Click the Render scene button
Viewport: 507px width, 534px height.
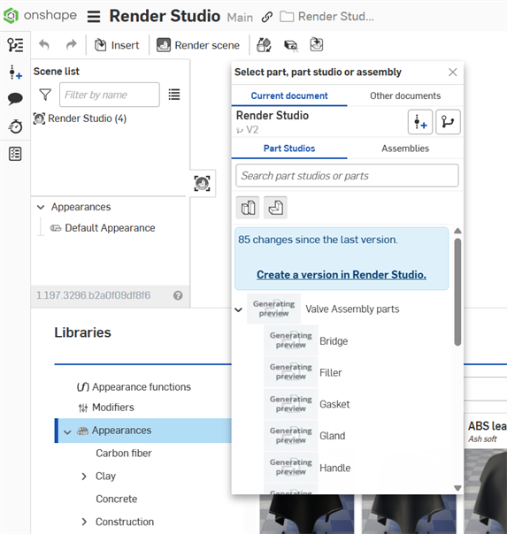198,45
